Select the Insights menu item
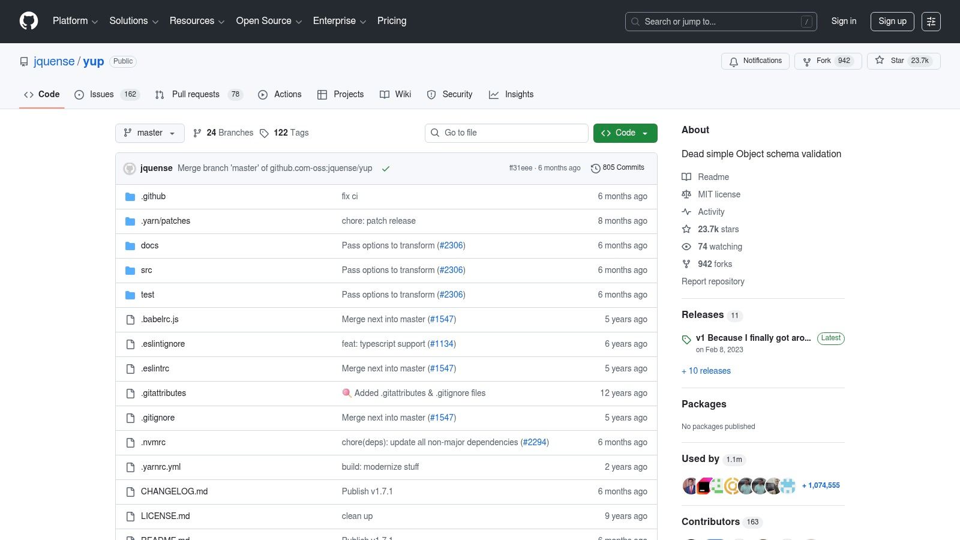960x540 pixels. 511,94
